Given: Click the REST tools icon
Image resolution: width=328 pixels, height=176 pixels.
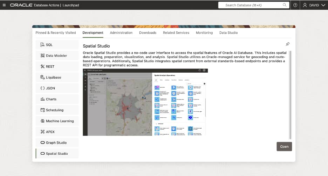Looking at the screenshot, I should coord(42,66).
